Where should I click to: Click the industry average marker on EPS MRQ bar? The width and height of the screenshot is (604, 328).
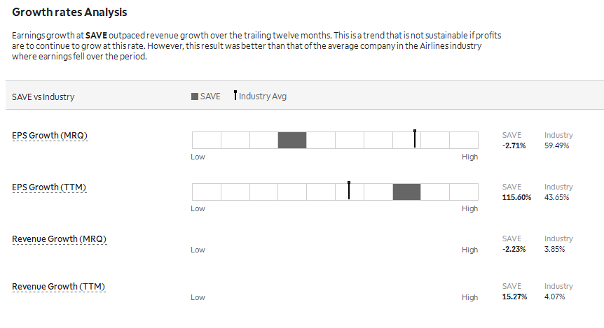pos(415,138)
